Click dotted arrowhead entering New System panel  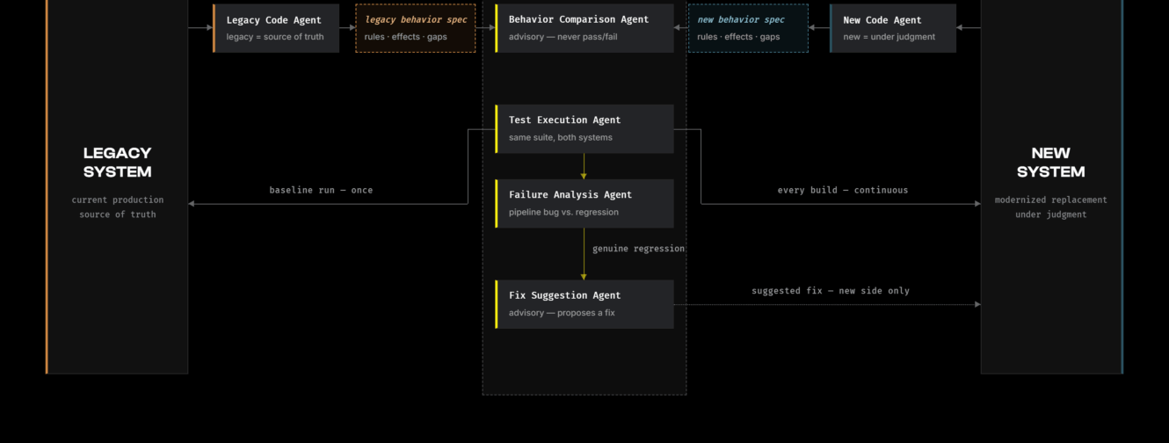click(977, 305)
